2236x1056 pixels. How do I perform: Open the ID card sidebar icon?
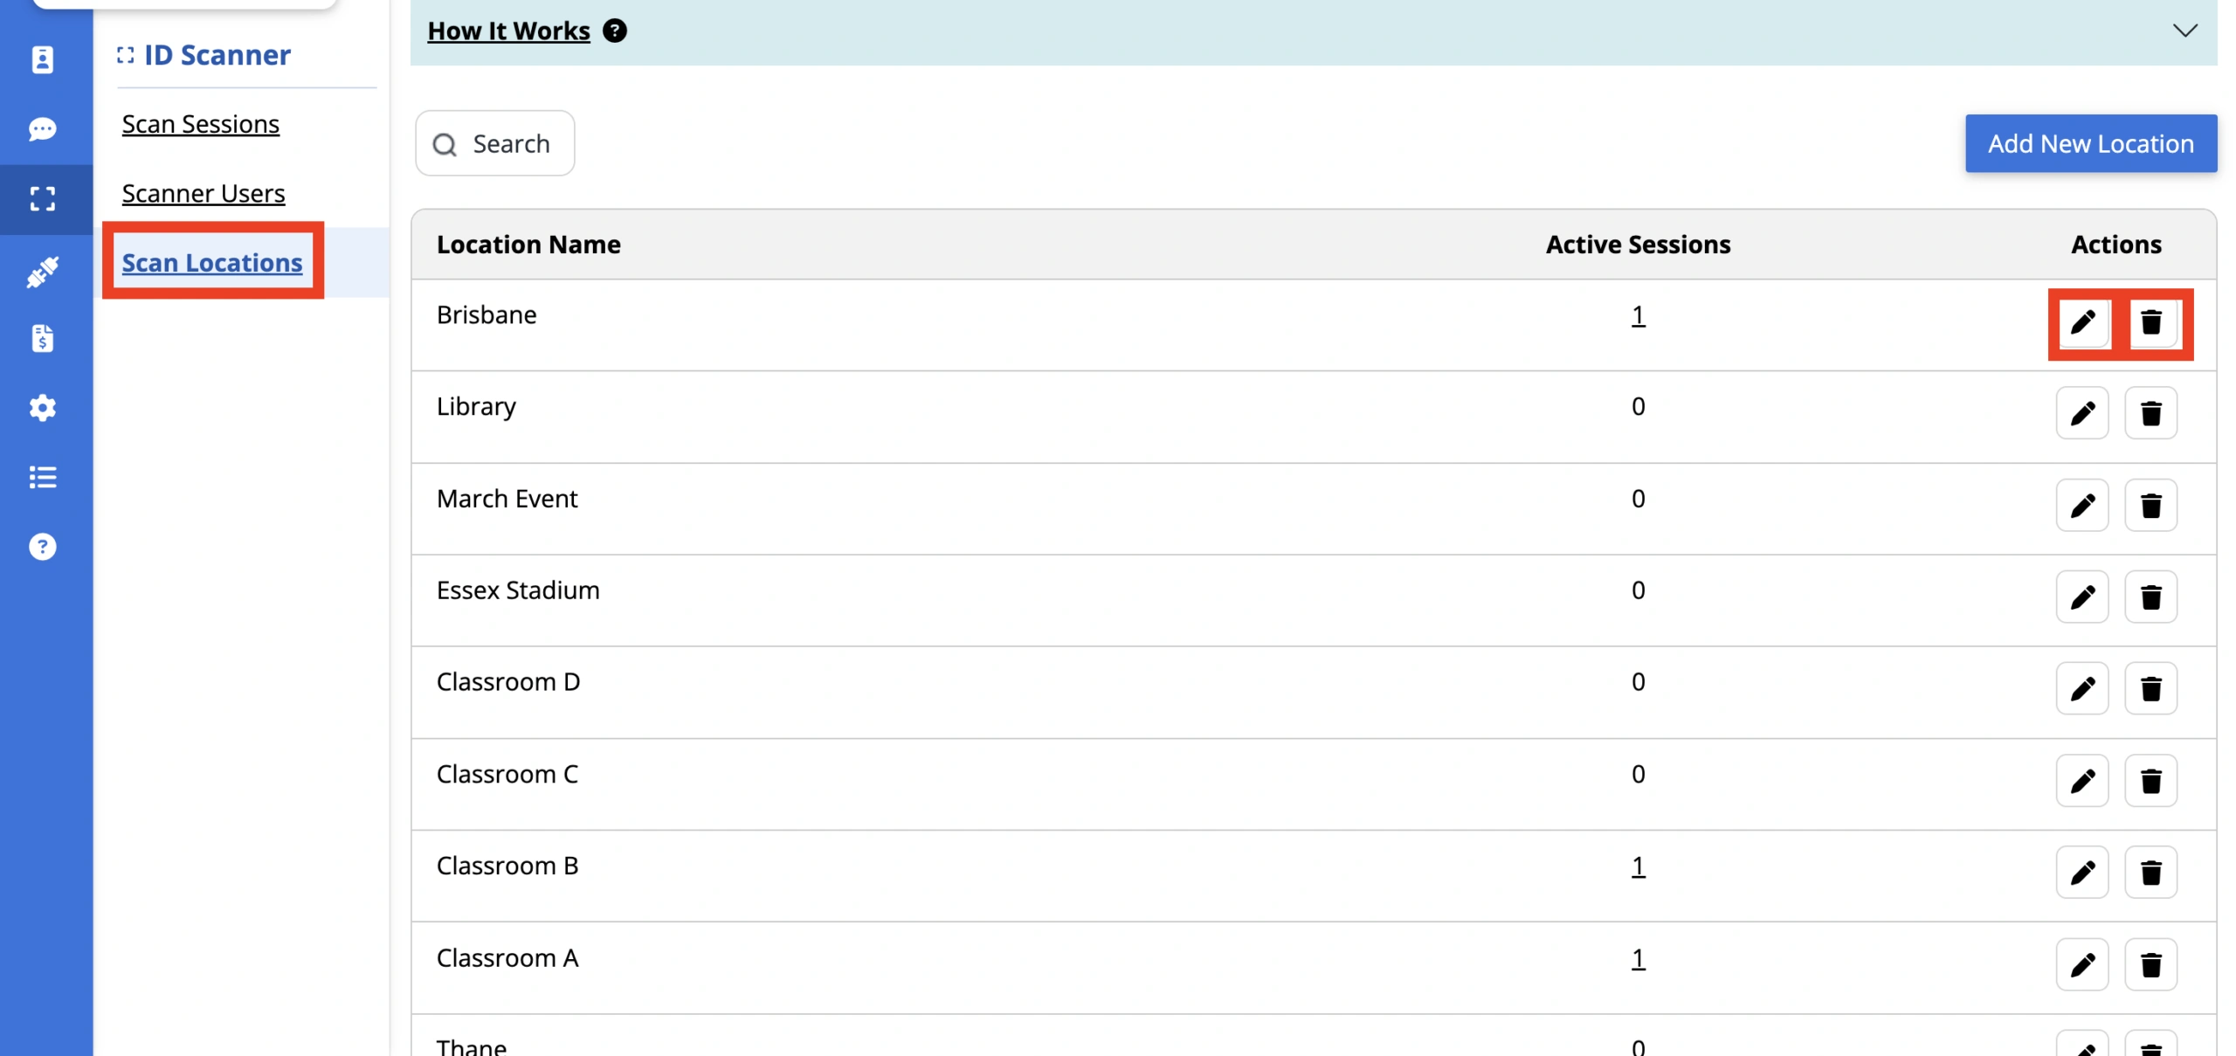tap(42, 59)
